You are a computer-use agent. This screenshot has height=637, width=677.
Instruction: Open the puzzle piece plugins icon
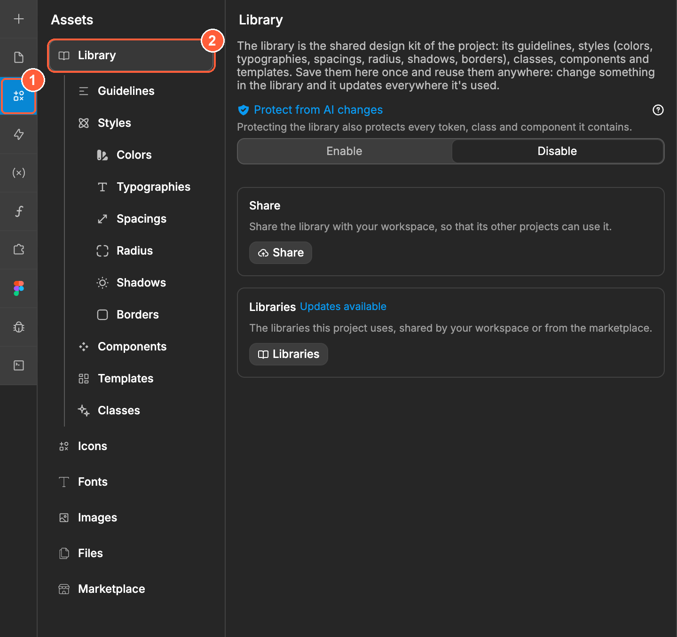[x=19, y=250]
